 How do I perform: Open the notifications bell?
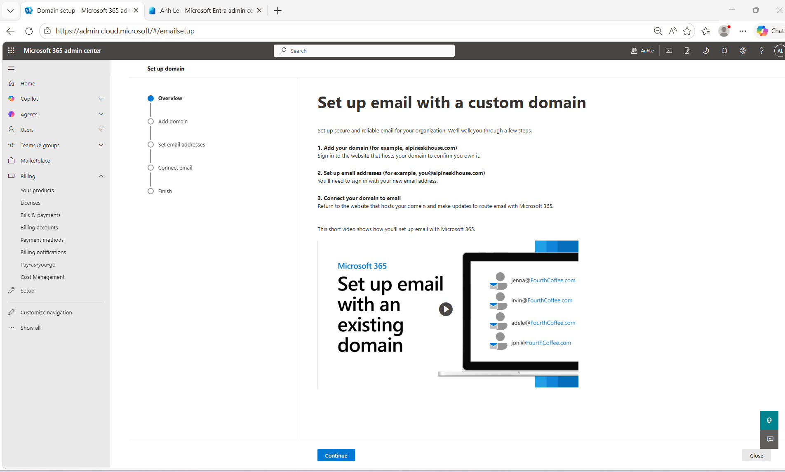(x=724, y=51)
